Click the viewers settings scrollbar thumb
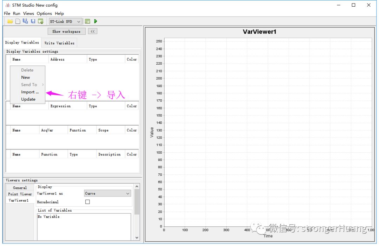The image size is (379, 246). tap(137, 202)
